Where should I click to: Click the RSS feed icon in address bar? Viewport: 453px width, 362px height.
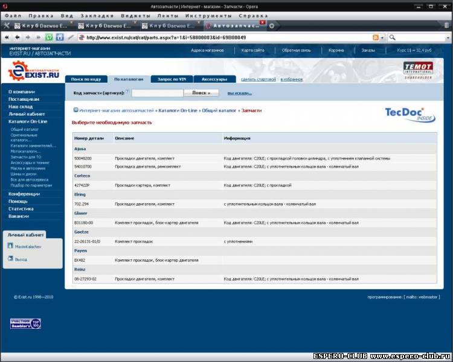click(376, 37)
